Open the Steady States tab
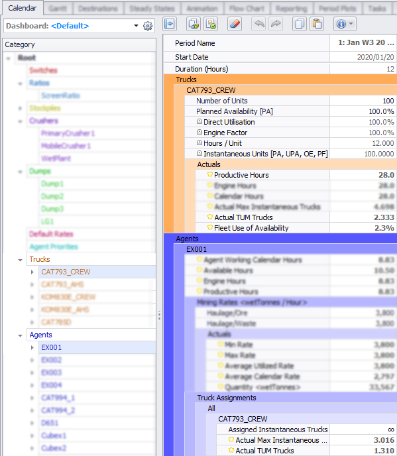Image resolution: width=397 pixels, height=456 pixels. [152, 9]
